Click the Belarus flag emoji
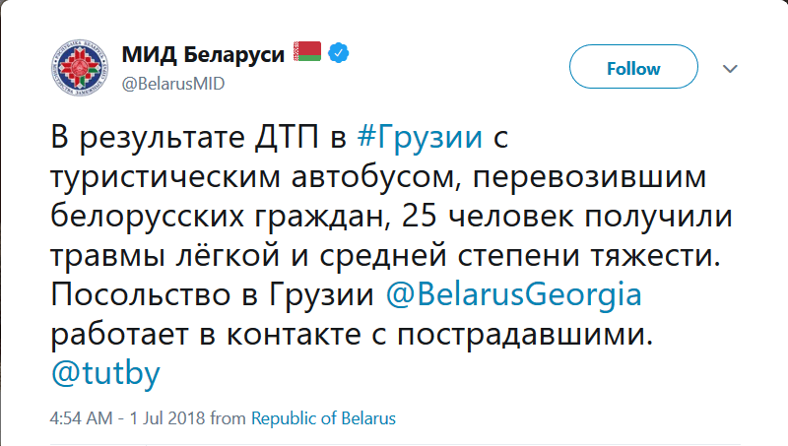The image size is (788, 446). [308, 51]
